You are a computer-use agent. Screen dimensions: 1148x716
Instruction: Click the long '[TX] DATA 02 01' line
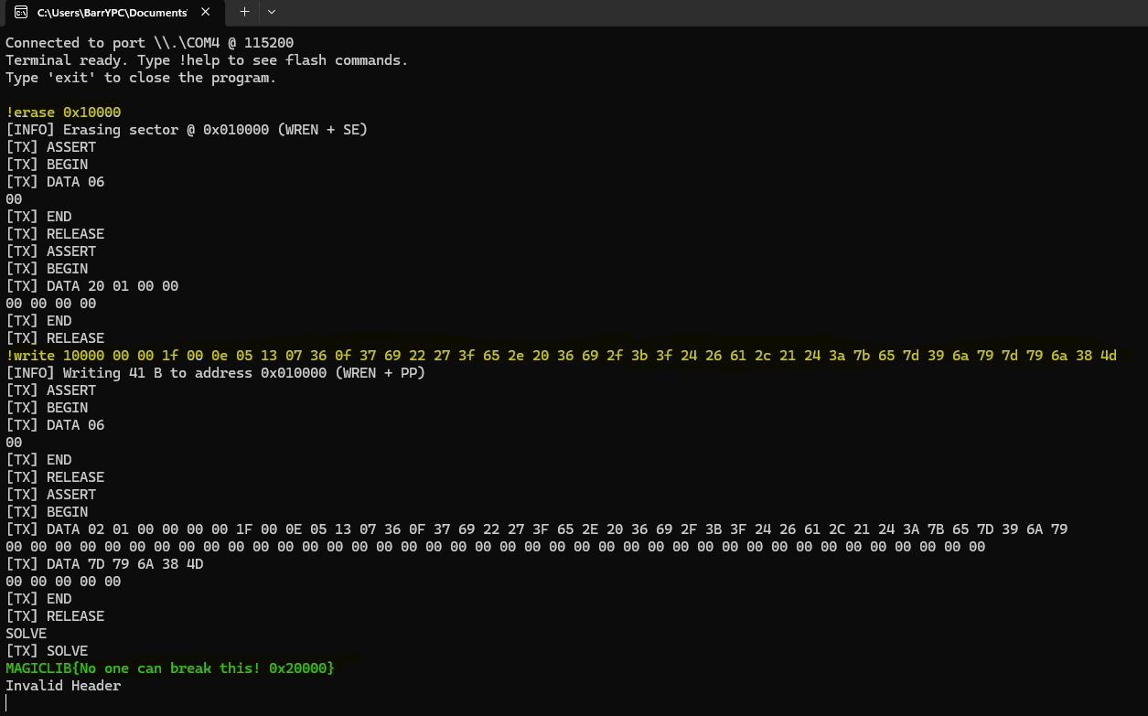[536, 529]
